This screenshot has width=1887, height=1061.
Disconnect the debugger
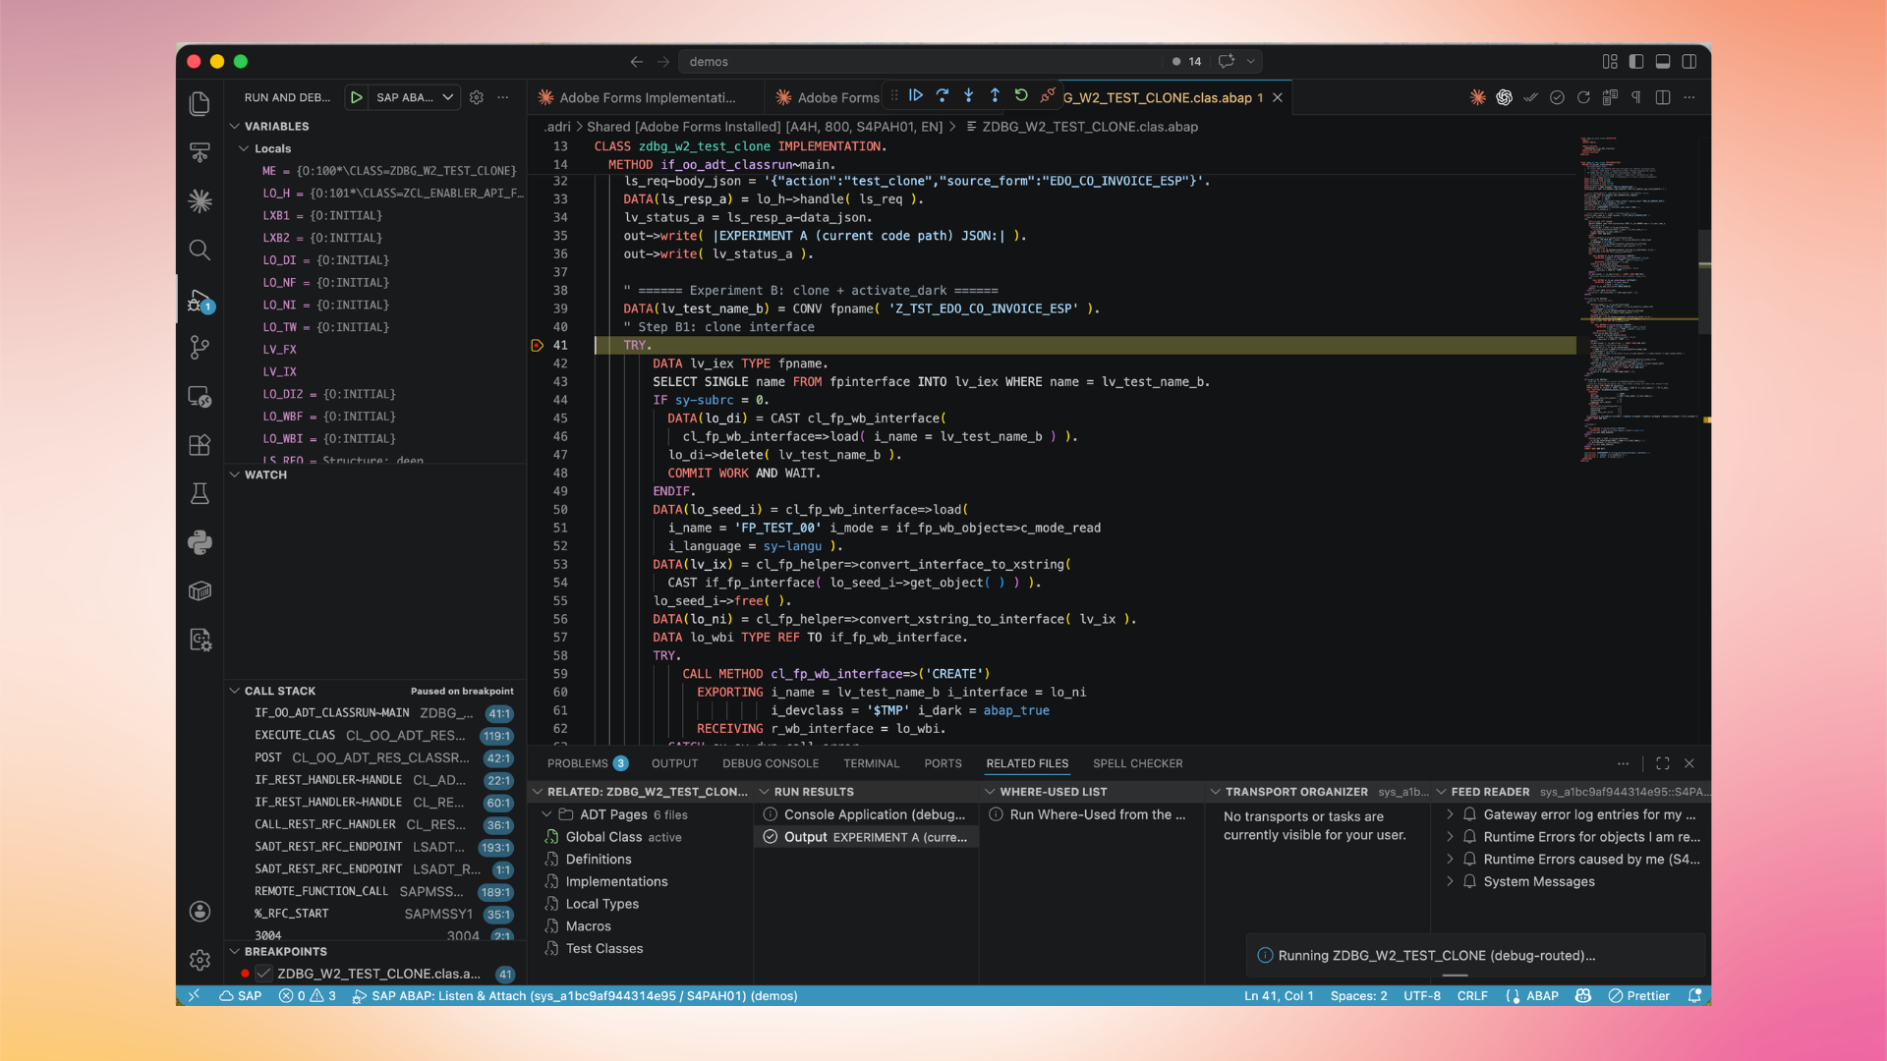[x=1049, y=95]
